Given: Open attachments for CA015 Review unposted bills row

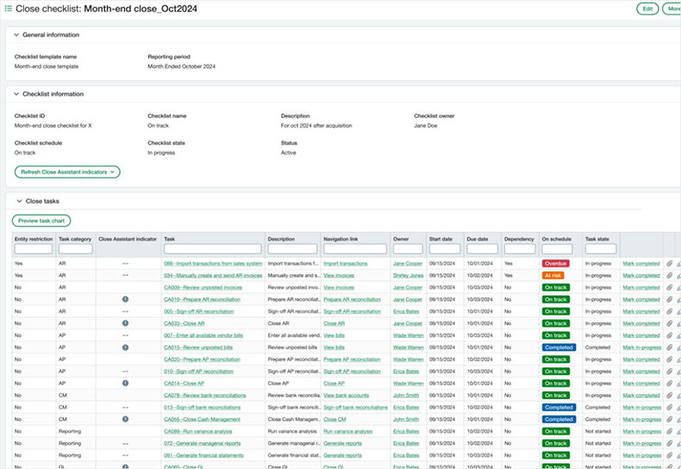Looking at the screenshot, I should 670,347.
